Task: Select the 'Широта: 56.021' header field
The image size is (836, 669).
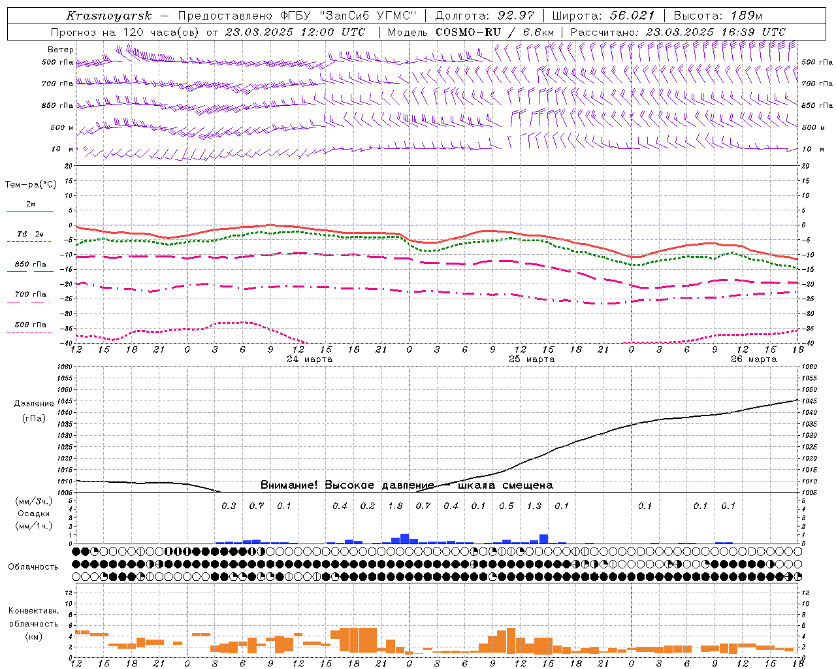Action: click(603, 16)
